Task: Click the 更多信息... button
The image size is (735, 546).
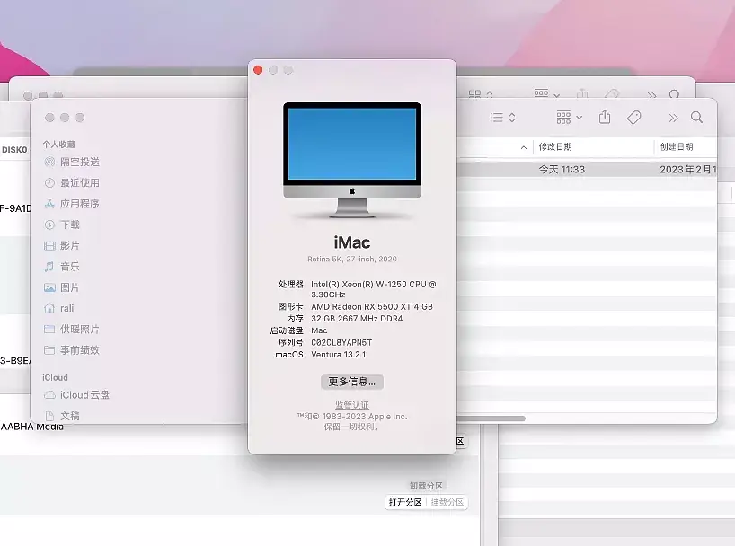Action: (352, 382)
